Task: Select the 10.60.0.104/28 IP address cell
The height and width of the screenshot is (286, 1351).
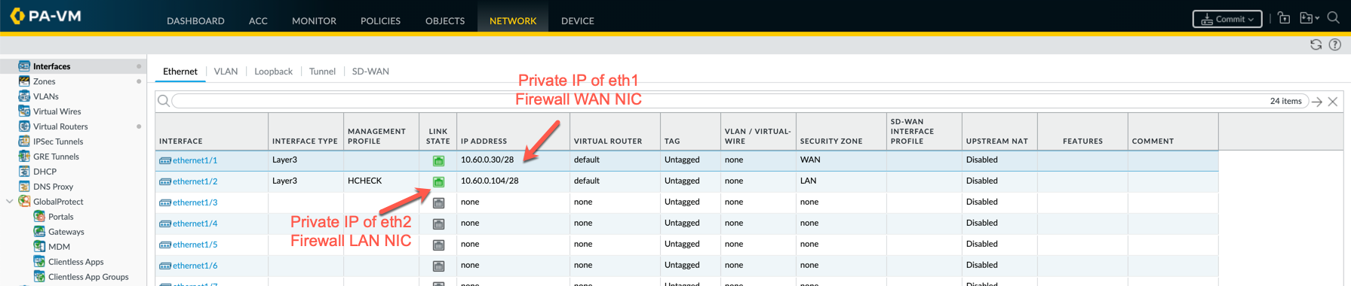Action: click(490, 181)
